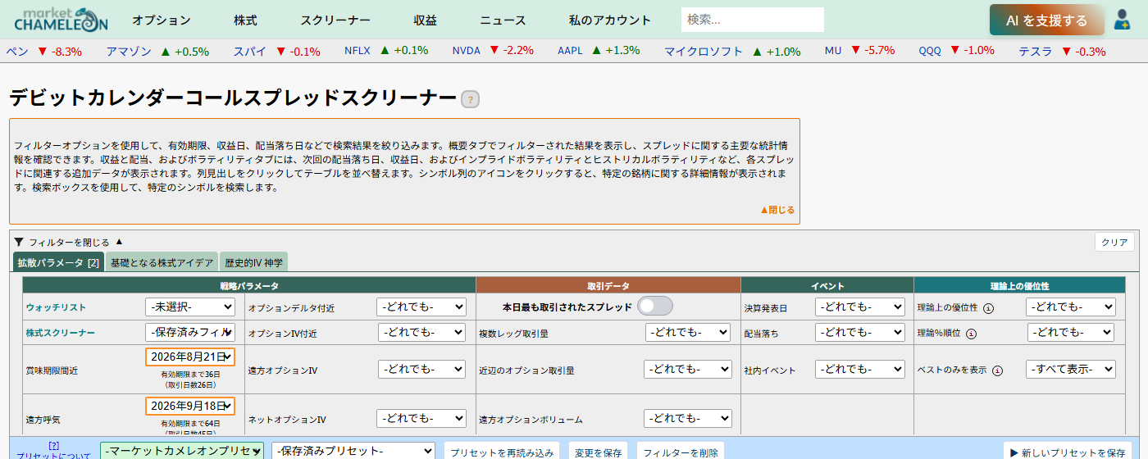The image size is (1148, 459).
Task: Open the user account icon
Action: (1122, 20)
